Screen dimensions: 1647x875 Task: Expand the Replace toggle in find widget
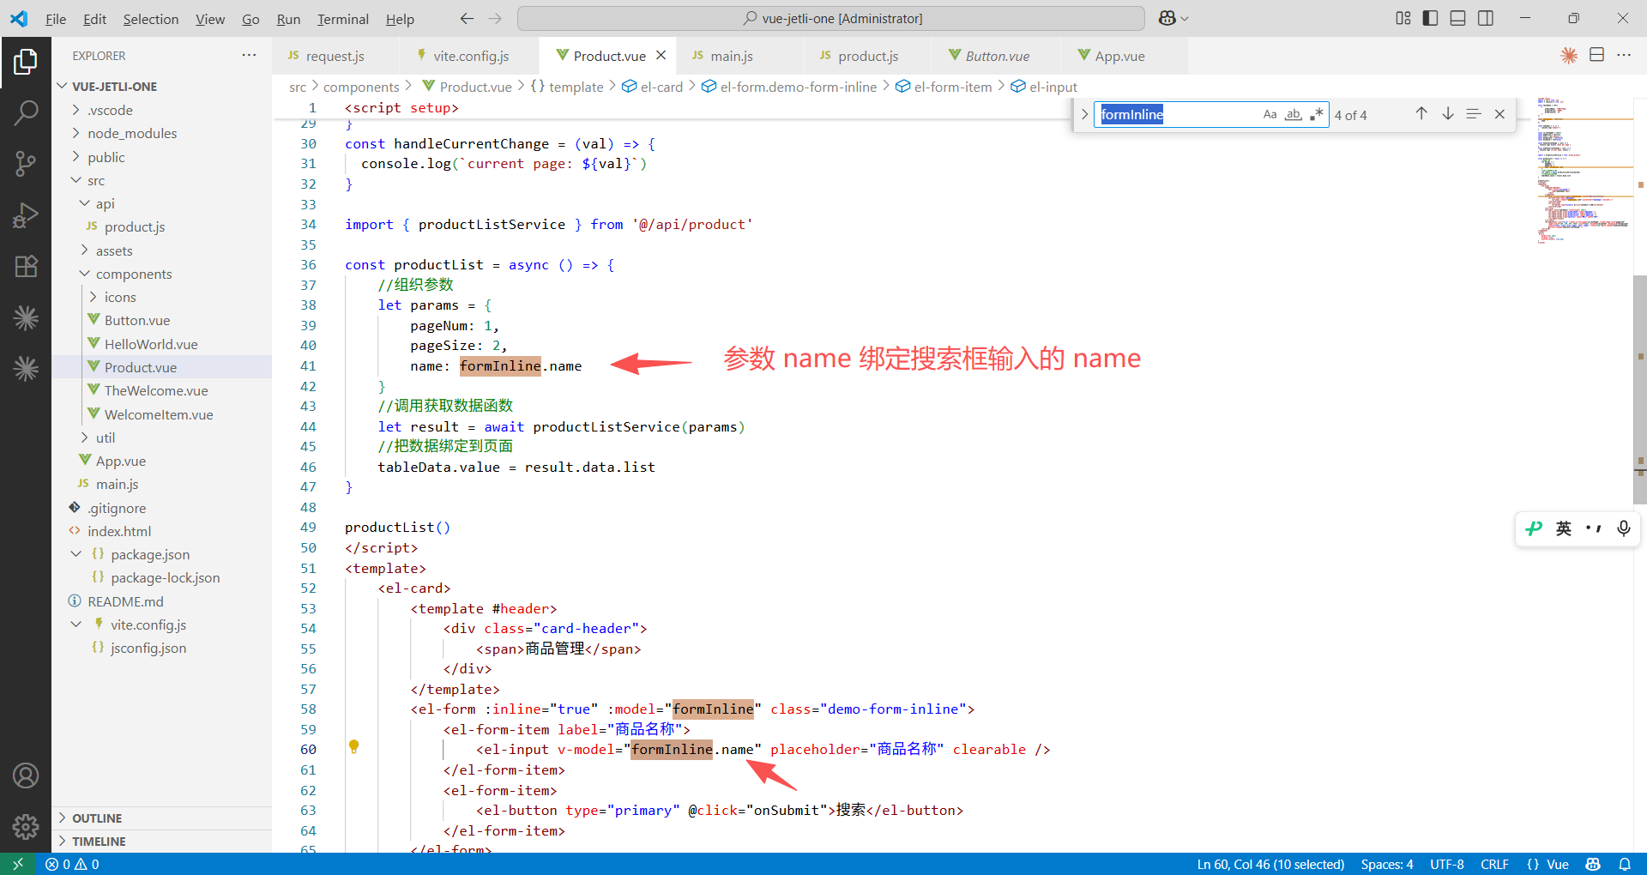(x=1084, y=114)
